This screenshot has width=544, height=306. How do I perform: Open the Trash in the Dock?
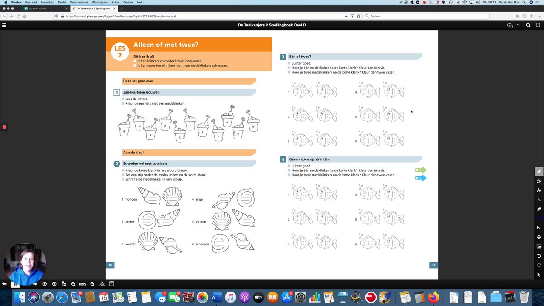click(x=524, y=297)
